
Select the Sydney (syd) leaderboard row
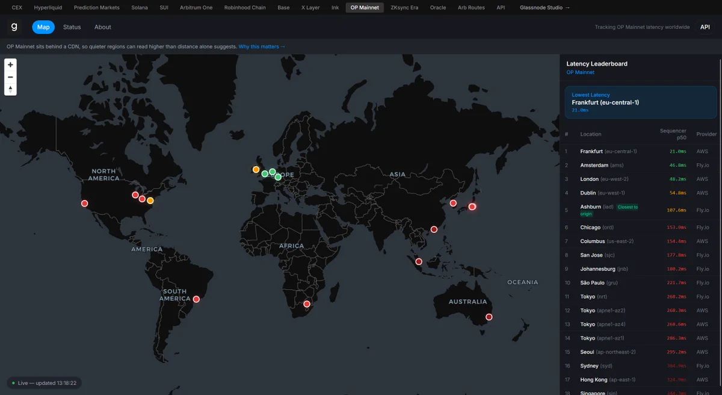641,365
